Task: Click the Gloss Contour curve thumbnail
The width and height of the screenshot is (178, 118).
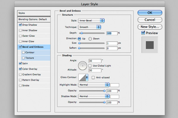Action: [x=82, y=78]
